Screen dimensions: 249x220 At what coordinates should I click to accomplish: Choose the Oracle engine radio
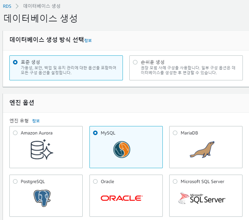tap(95, 181)
